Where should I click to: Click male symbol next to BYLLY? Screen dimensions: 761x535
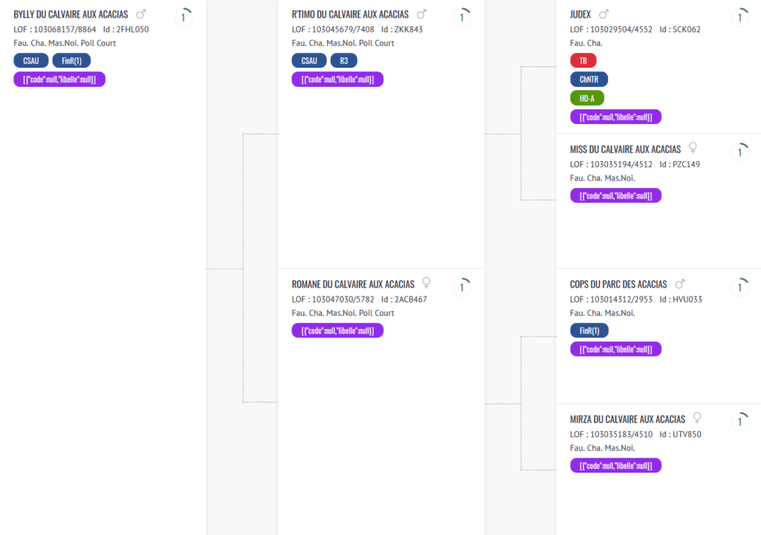(140, 14)
